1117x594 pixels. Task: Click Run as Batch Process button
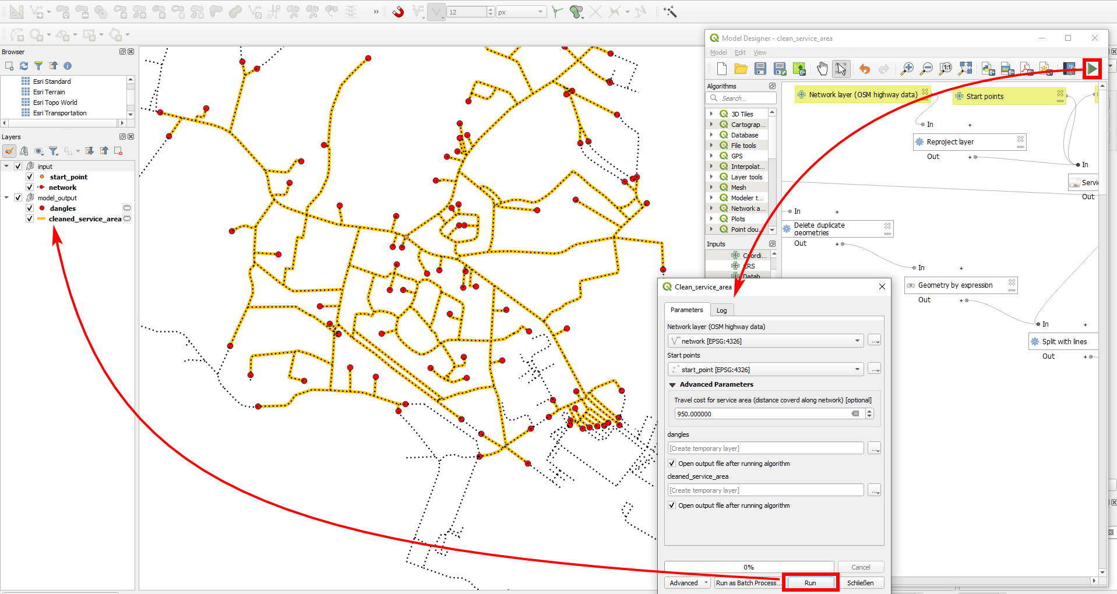[x=749, y=583]
